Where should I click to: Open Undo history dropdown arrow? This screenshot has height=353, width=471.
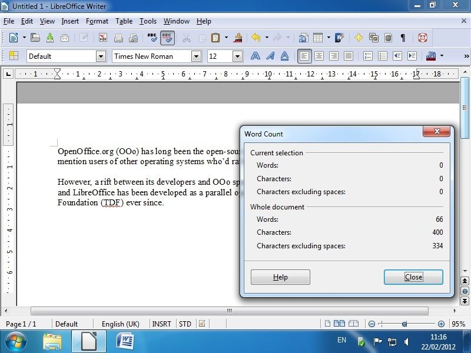pyautogui.click(x=267, y=38)
